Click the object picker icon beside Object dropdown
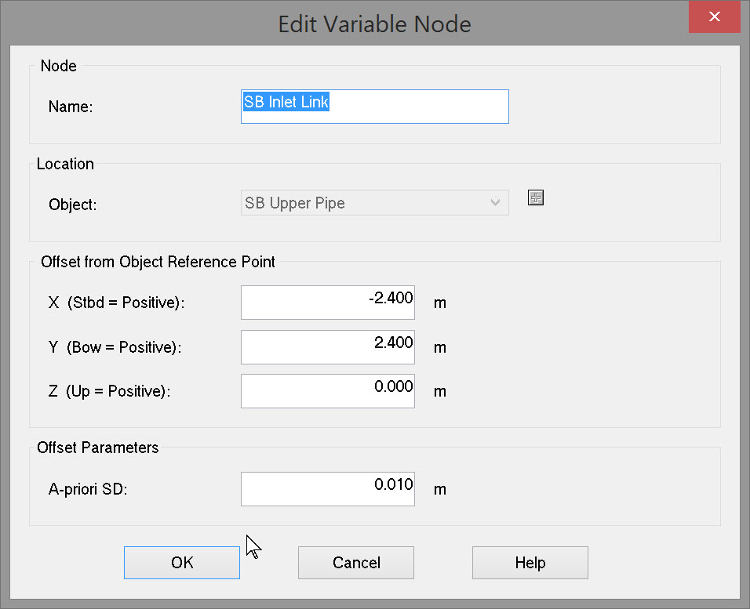 coord(536,198)
